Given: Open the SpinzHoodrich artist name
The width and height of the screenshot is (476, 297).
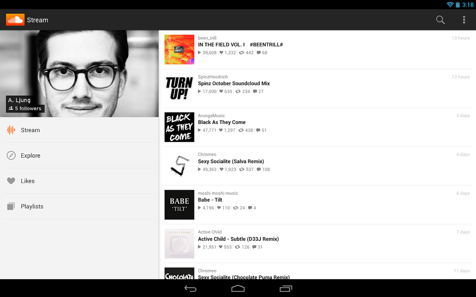Looking at the screenshot, I should [x=213, y=77].
